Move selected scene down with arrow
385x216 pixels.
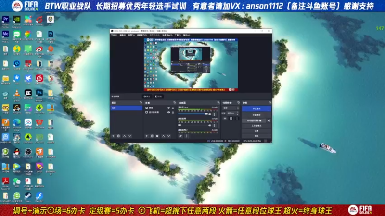129,136
